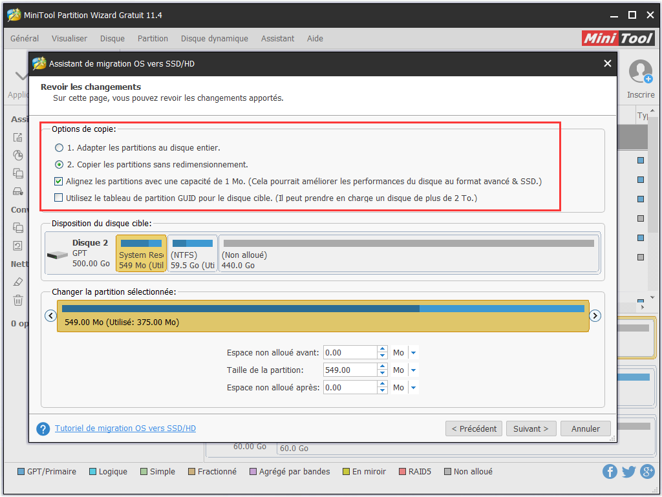Click the Espace non alloué après value field
The height and width of the screenshot is (497, 662).
[350, 387]
